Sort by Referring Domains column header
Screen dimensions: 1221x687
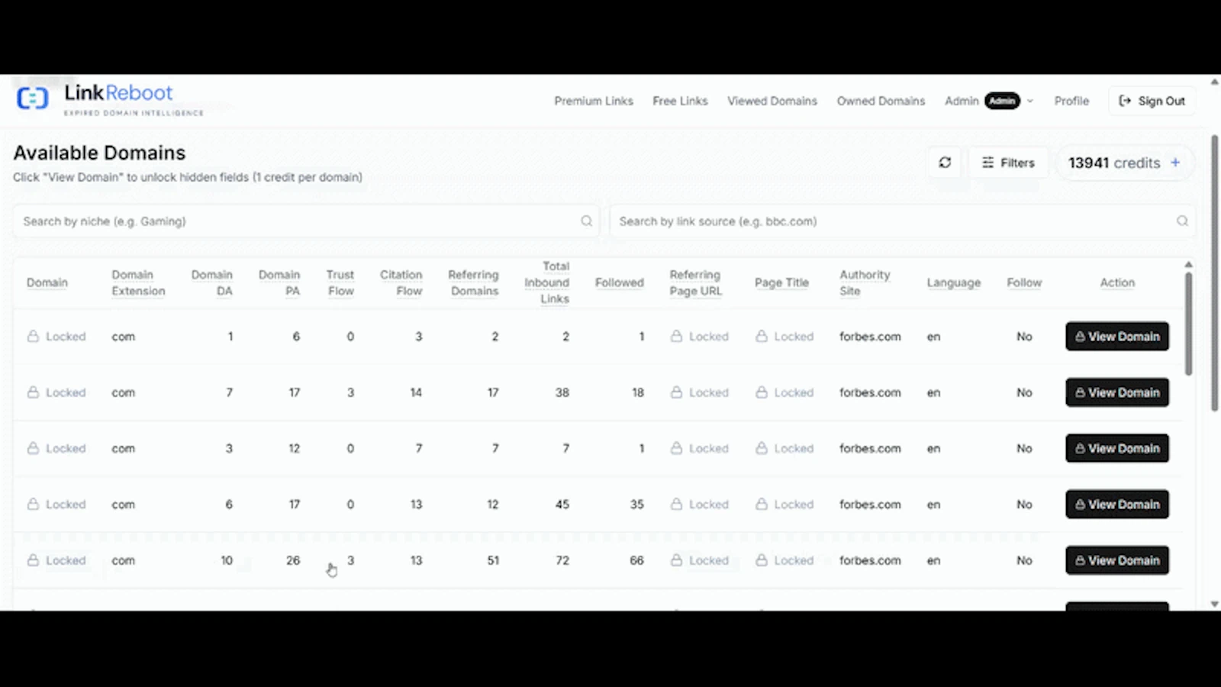click(x=473, y=282)
